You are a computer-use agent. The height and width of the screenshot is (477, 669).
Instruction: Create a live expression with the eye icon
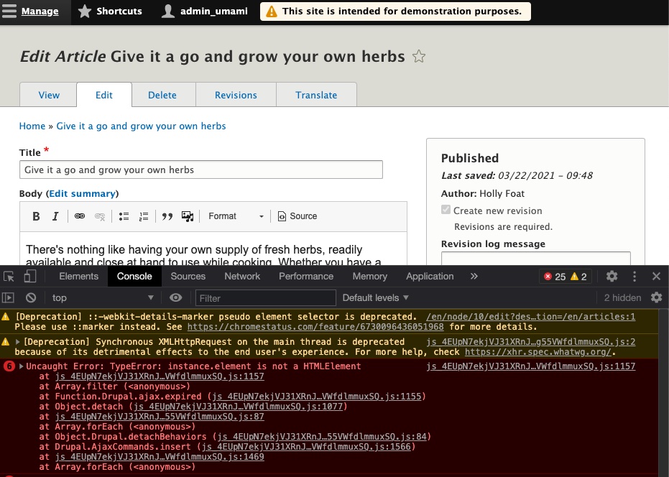(176, 297)
